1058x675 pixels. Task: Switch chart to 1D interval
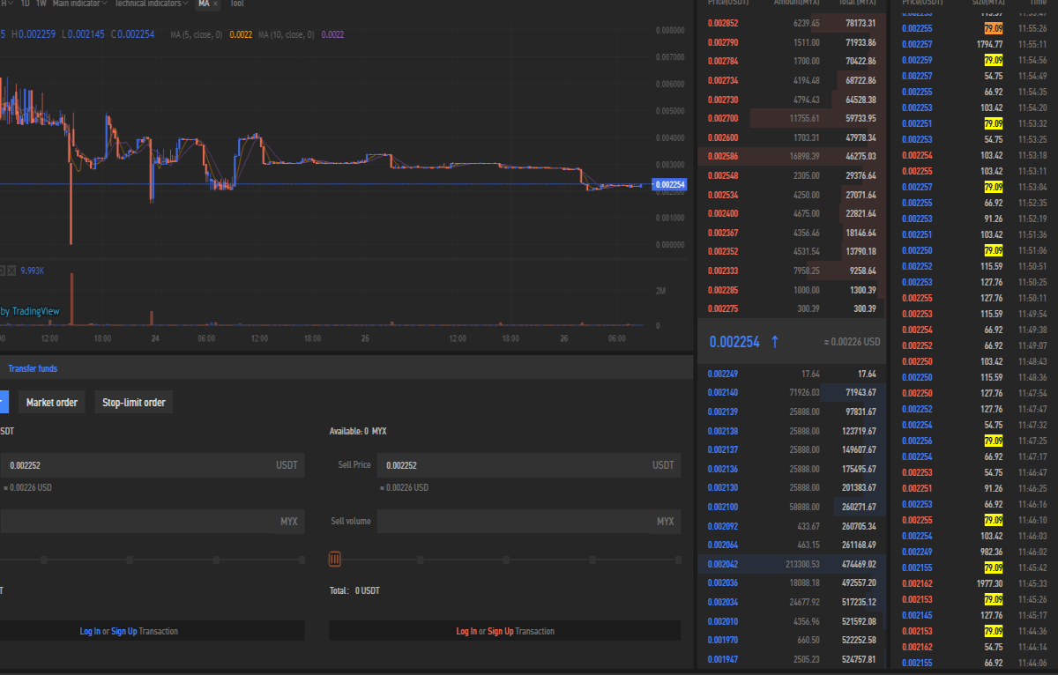(x=25, y=4)
